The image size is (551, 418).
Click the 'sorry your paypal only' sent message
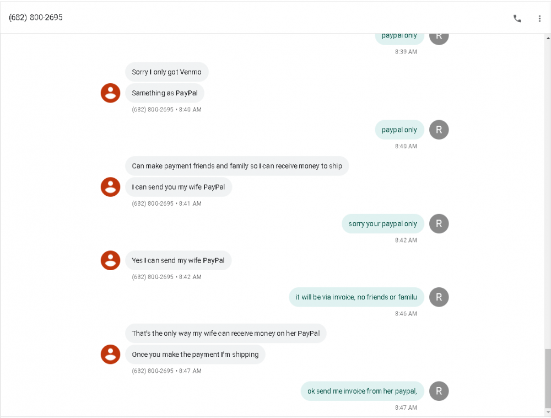(x=382, y=224)
